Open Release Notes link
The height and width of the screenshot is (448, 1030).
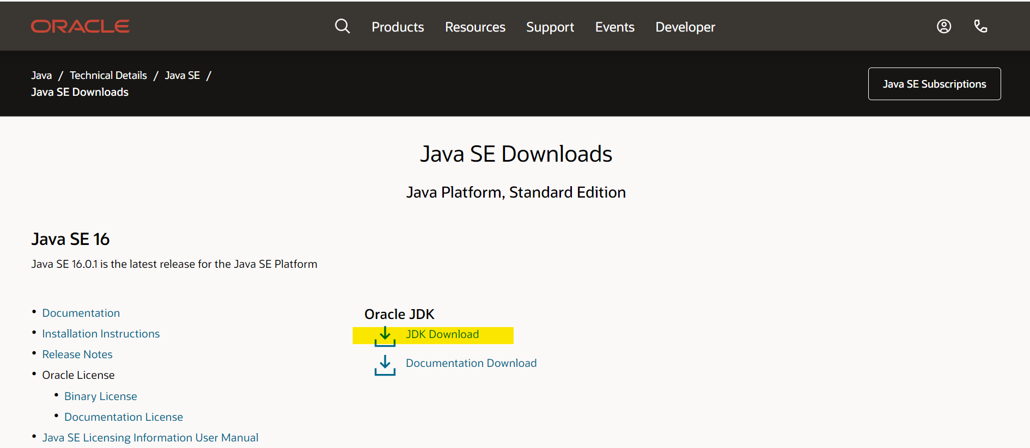(77, 354)
